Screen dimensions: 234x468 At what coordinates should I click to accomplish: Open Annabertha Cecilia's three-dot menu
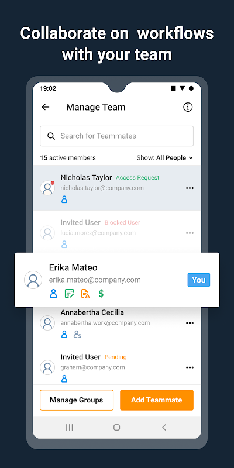coord(190,323)
